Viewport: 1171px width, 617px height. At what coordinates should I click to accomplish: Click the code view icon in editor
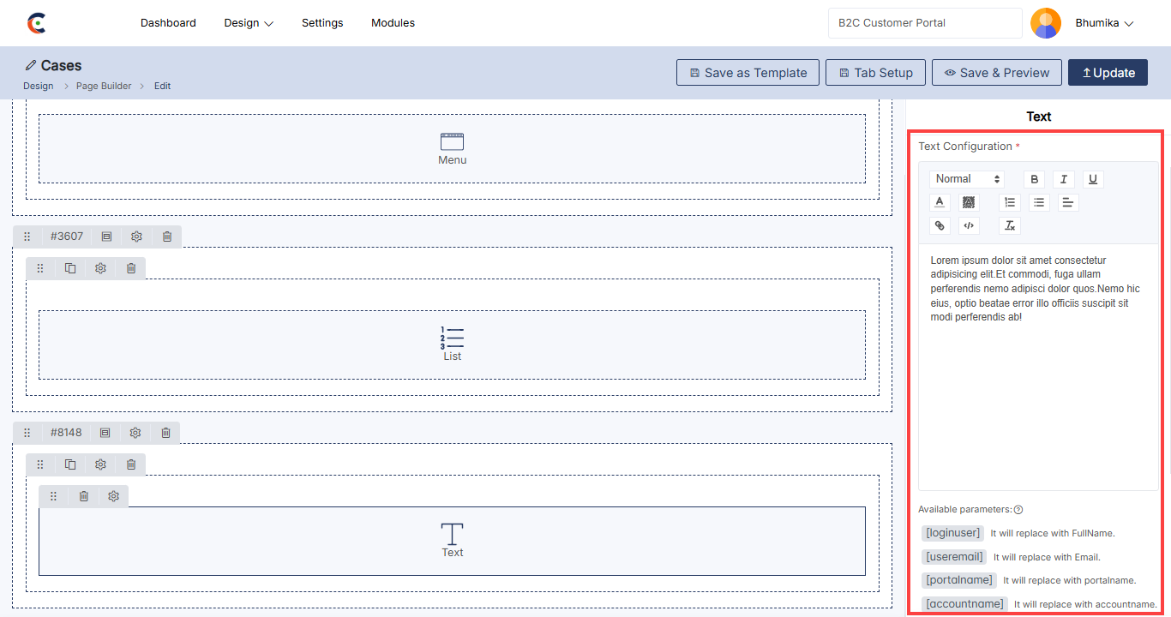pyautogui.click(x=969, y=226)
